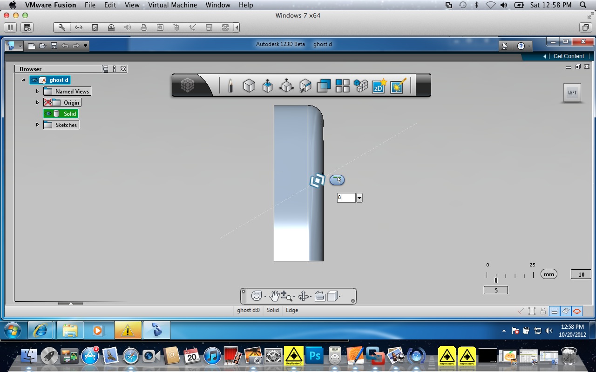The width and height of the screenshot is (596, 372).
Task: Collapse the ghost d tree root
Action: pyautogui.click(x=23, y=80)
